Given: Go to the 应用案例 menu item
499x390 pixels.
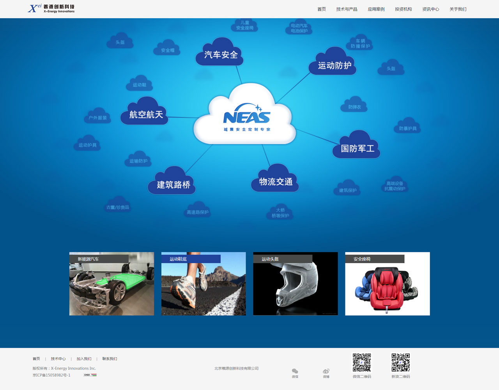Looking at the screenshot, I should tap(376, 9).
